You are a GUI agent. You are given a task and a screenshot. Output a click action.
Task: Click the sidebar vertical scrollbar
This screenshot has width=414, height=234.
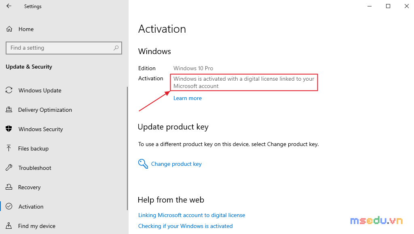pos(127,148)
